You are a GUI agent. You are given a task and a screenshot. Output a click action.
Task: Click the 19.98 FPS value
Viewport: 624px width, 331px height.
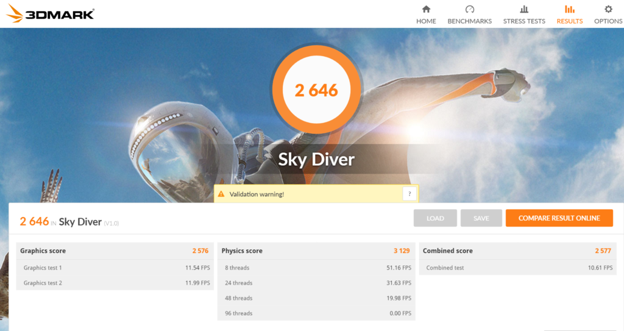399,298
